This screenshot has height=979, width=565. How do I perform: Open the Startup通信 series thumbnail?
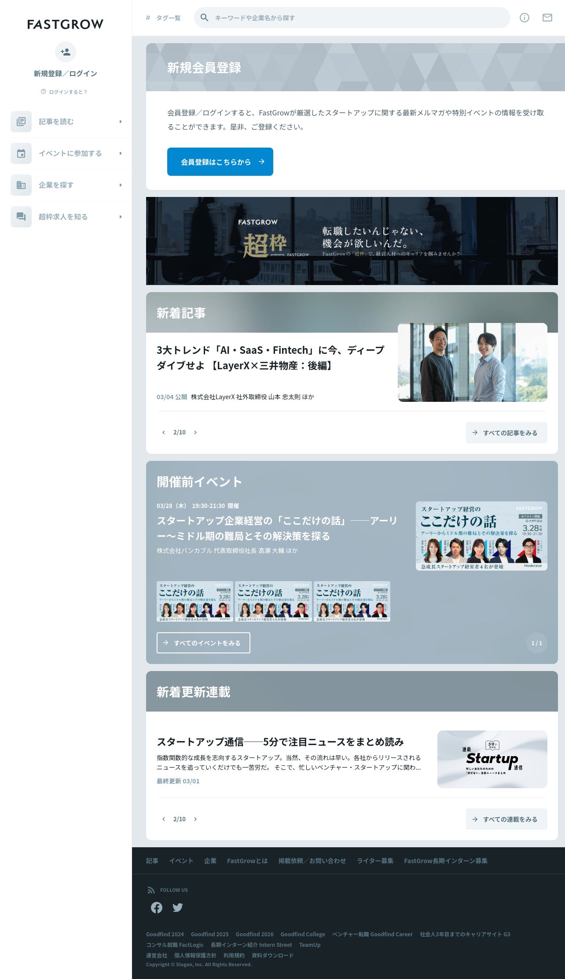click(x=492, y=759)
